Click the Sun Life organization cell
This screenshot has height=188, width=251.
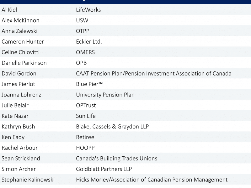coord(86,116)
